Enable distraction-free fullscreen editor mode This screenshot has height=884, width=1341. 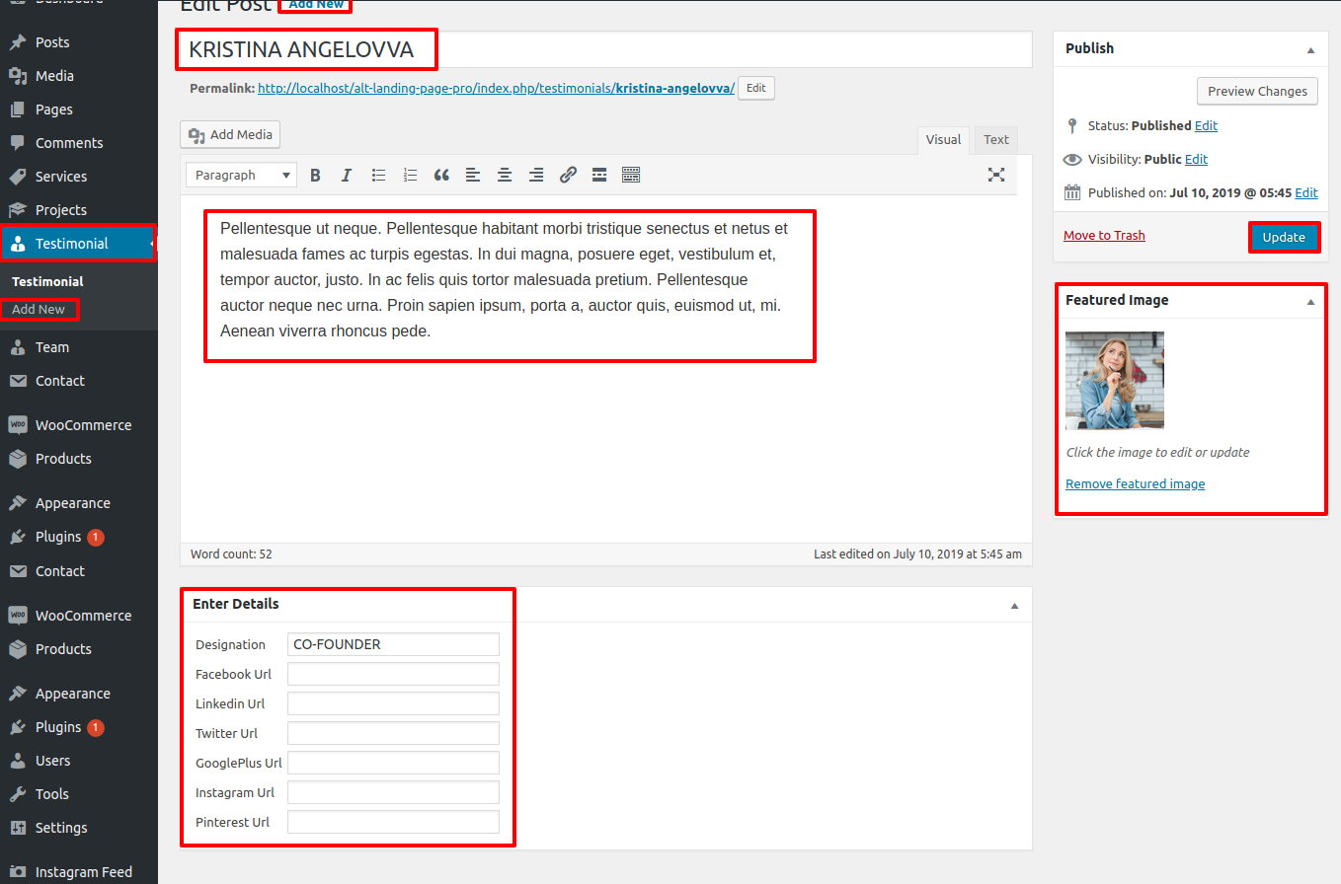tap(996, 175)
